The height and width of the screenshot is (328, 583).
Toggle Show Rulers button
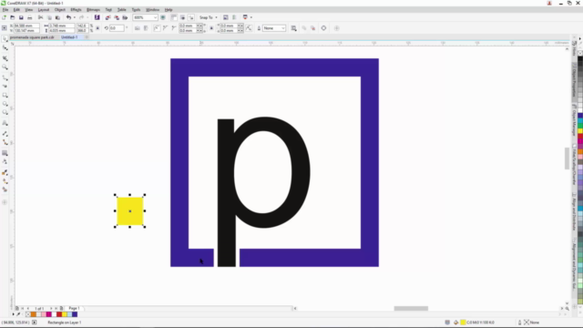(x=174, y=17)
